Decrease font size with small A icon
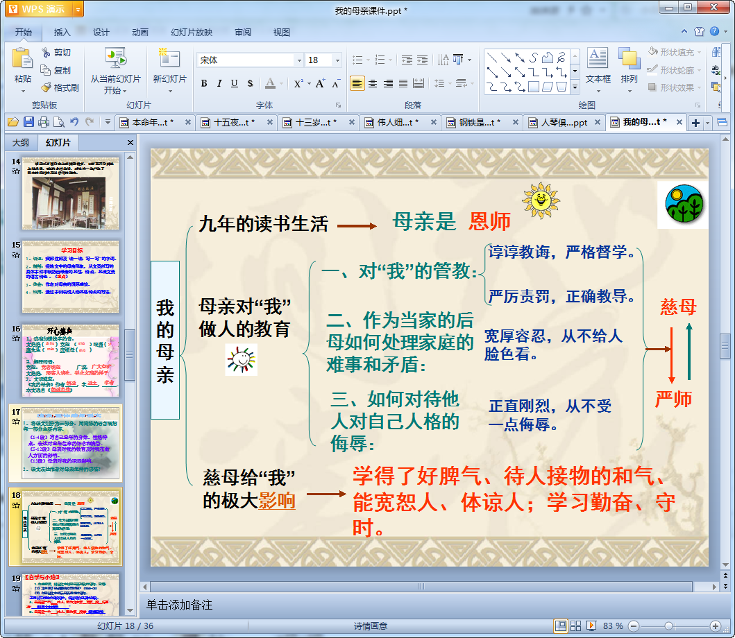The width and height of the screenshot is (735, 638). point(336,84)
